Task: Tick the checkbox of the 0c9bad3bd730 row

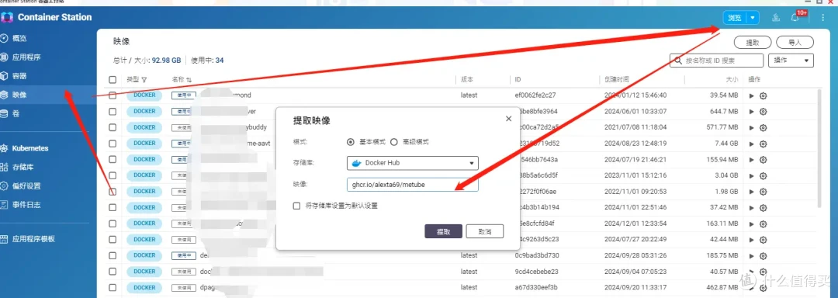Action: click(x=113, y=255)
